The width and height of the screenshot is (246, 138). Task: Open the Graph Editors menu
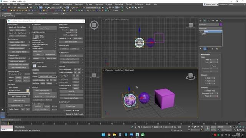[x=68, y=4]
